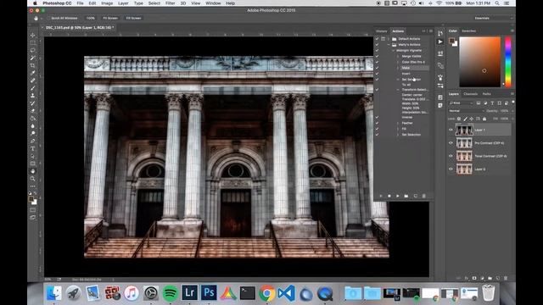Create new group in Layers panel
543x305 pixels.
[490, 278]
